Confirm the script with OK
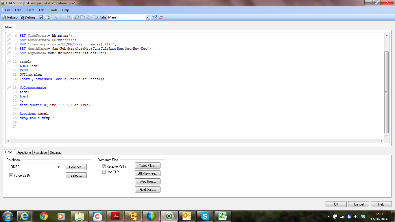395x222 pixels. (336, 204)
